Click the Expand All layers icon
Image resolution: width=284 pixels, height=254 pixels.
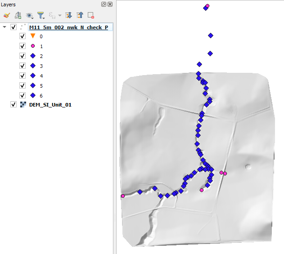[68, 15]
